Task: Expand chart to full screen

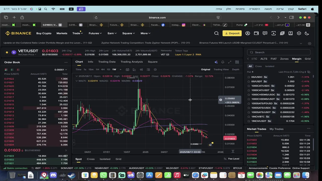Action: pyautogui.click(x=230, y=62)
